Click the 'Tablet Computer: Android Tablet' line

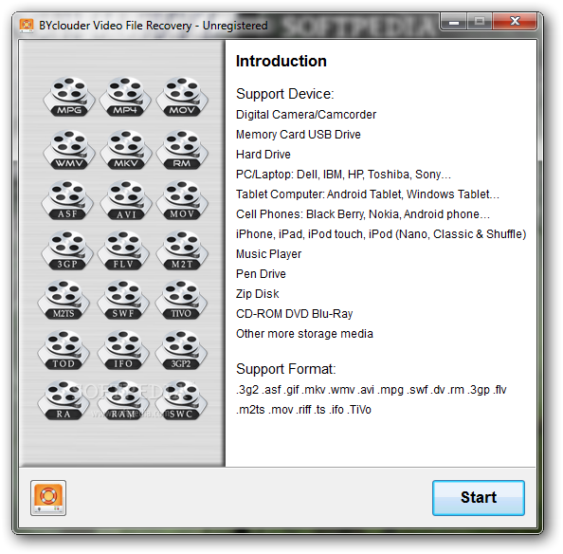(368, 194)
